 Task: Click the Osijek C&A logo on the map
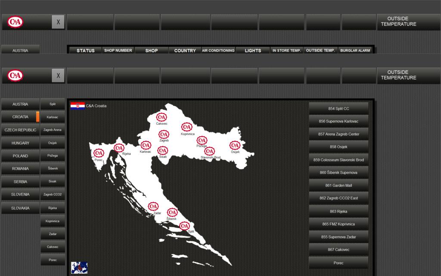(235, 145)
